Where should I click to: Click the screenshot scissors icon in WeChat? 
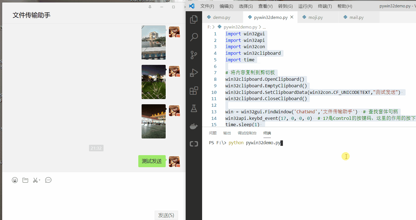coord(35,180)
